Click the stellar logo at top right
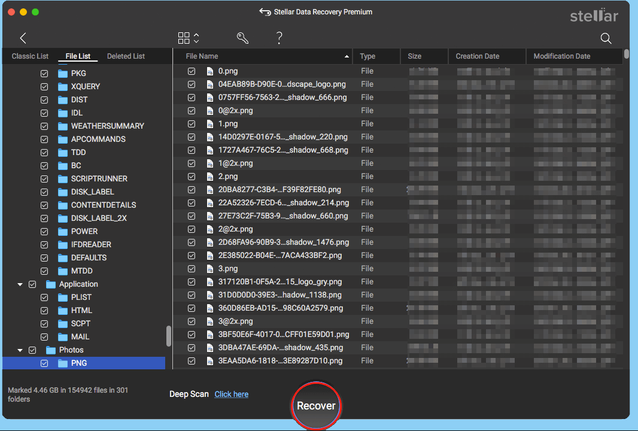This screenshot has width=638, height=431. pos(594,15)
